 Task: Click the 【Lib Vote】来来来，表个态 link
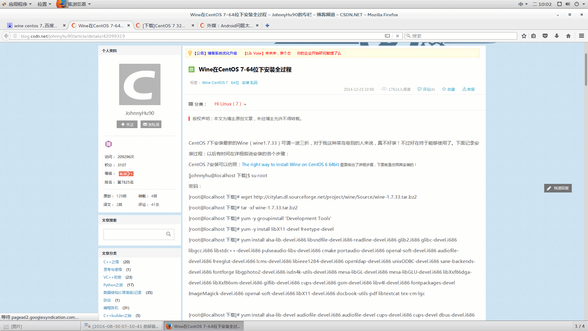coord(268,53)
